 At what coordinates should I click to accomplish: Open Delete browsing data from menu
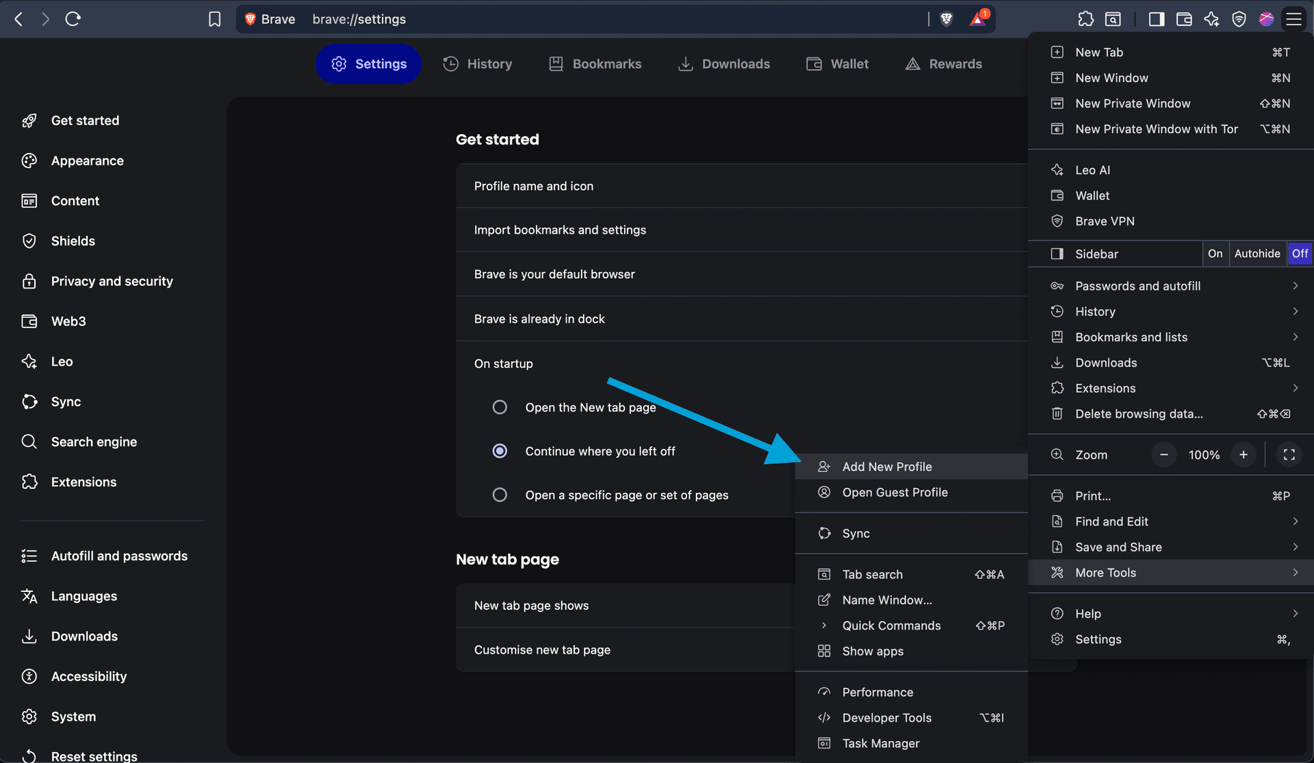[x=1170, y=414]
